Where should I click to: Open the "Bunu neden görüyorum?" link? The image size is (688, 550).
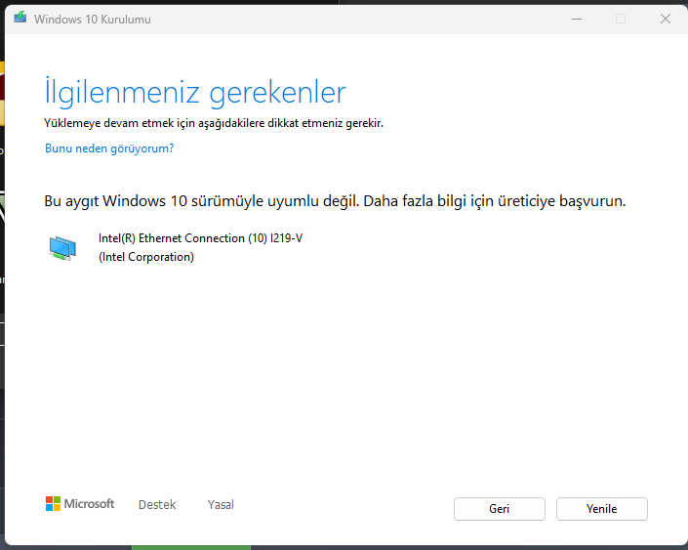(109, 148)
